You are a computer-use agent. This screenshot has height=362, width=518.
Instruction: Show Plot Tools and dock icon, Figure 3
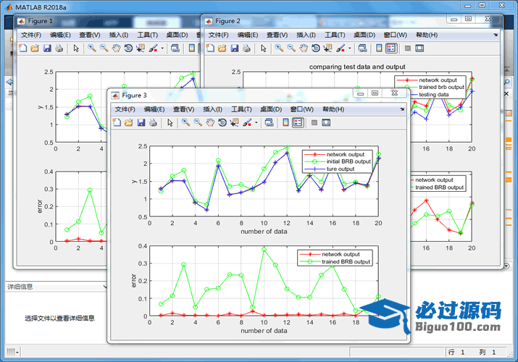[x=326, y=123]
